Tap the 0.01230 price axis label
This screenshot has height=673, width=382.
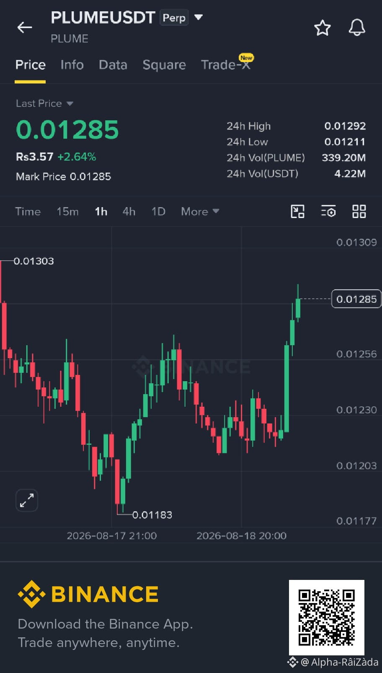(x=356, y=410)
